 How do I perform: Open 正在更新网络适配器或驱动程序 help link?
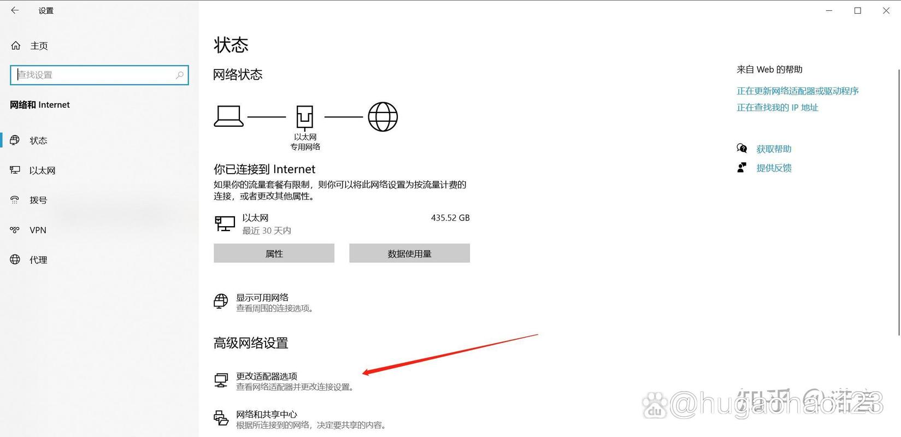798,91
